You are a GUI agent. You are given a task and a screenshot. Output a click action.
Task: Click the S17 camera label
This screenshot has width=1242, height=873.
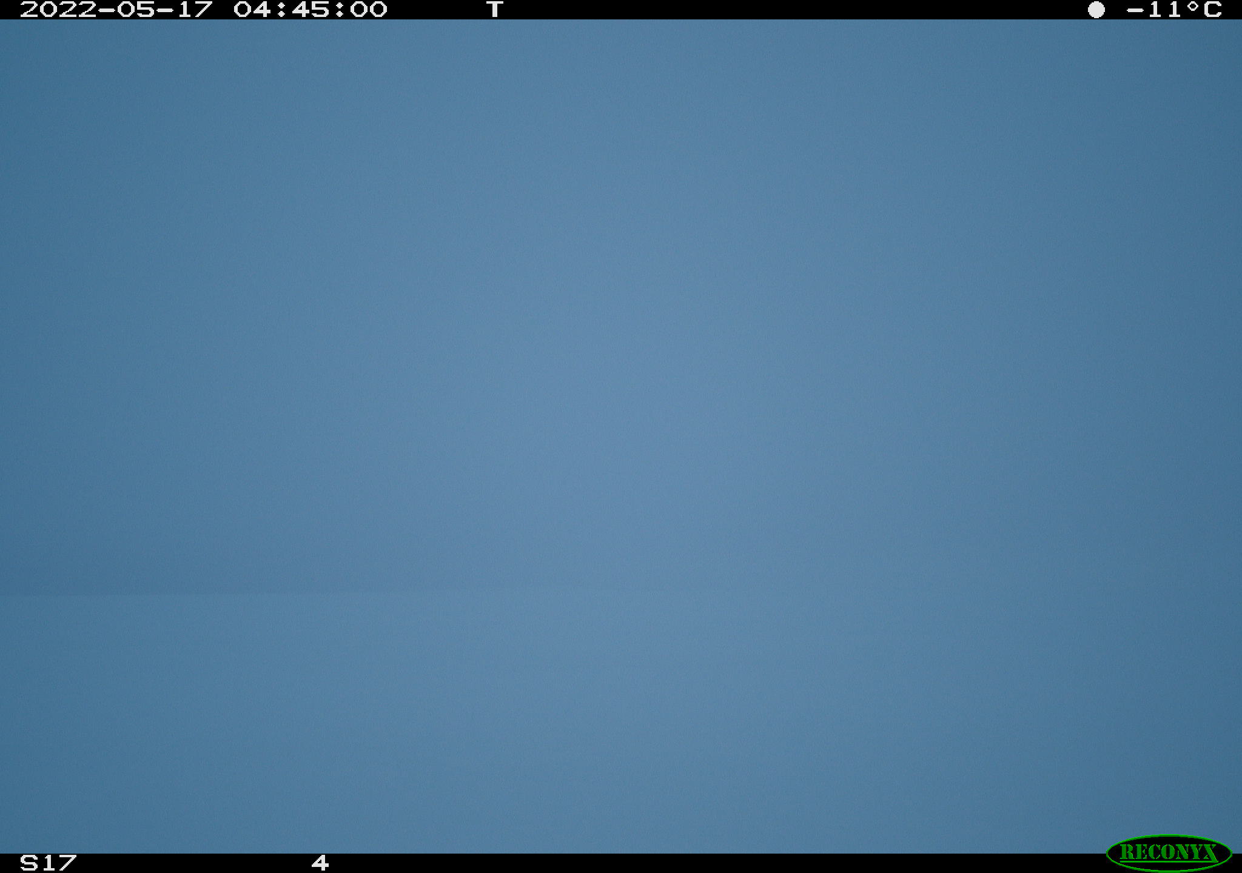(x=49, y=863)
